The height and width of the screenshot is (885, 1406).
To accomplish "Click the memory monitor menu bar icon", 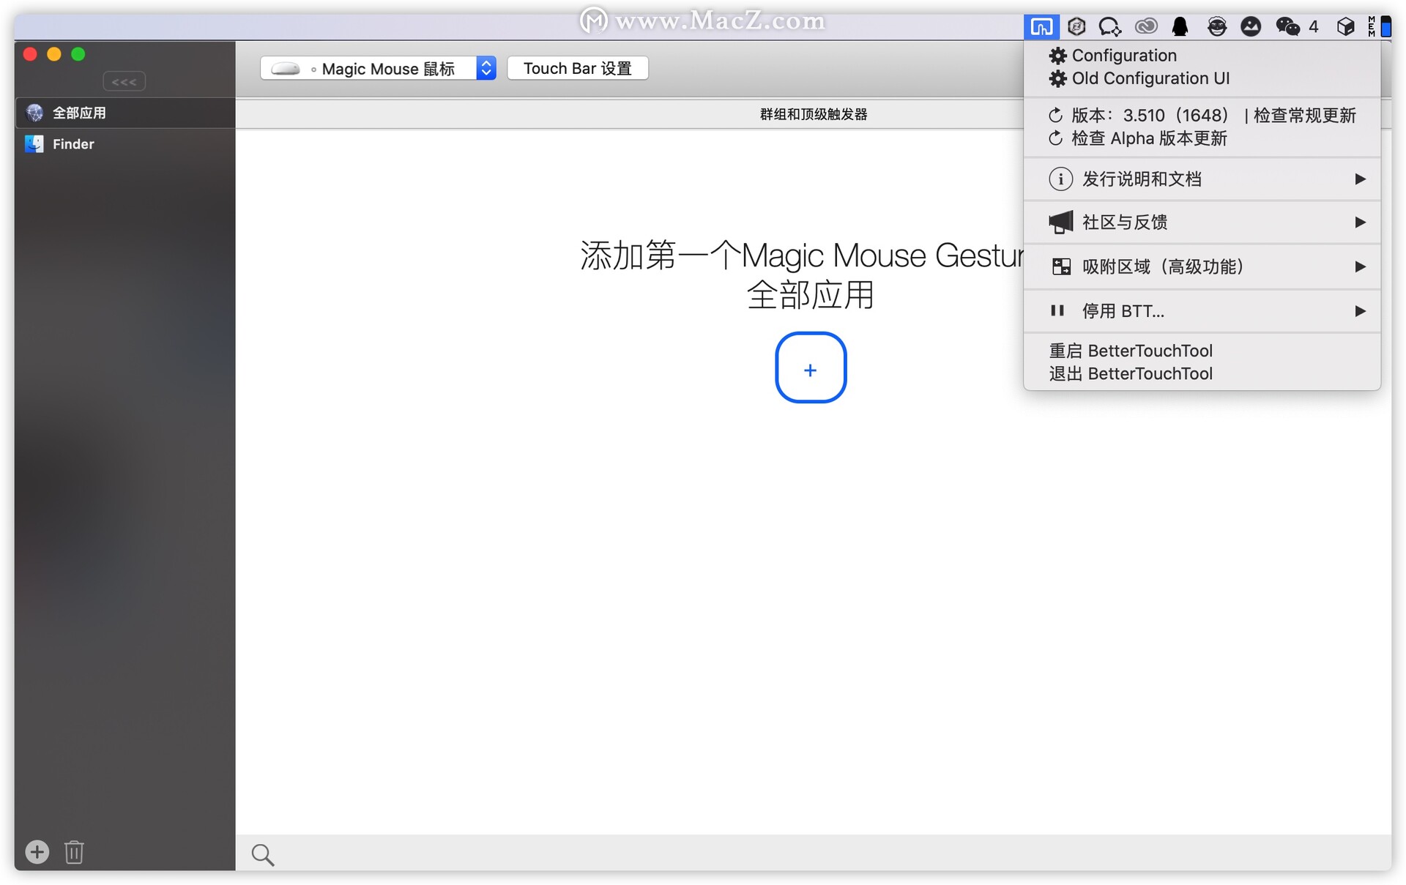I will [1379, 27].
